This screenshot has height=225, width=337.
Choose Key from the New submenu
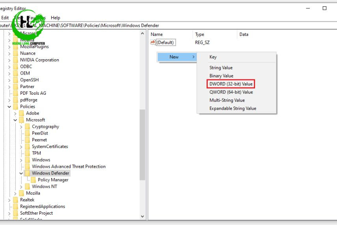[213, 57]
